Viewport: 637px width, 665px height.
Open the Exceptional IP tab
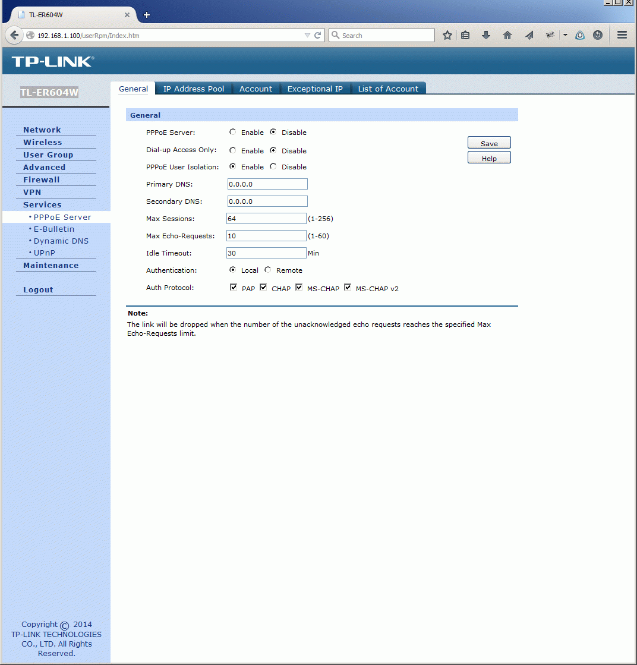click(x=315, y=89)
